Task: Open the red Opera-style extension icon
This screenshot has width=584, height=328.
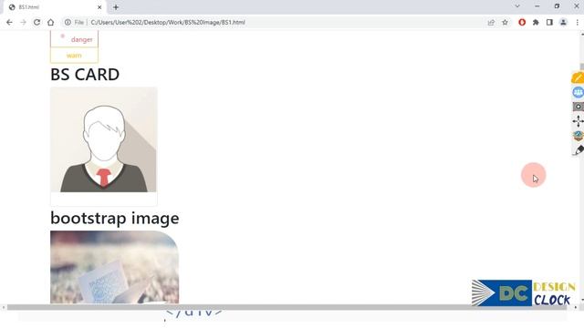Action: (522, 22)
